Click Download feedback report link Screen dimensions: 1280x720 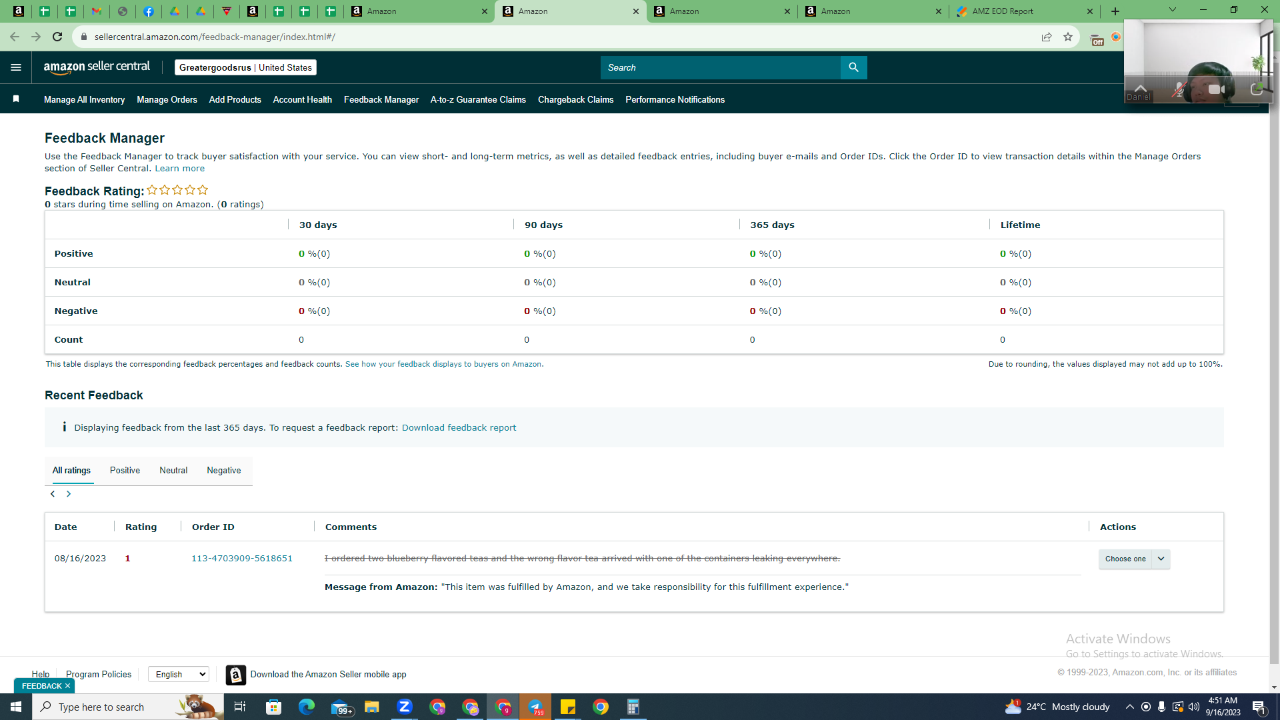click(x=459, y=428)
